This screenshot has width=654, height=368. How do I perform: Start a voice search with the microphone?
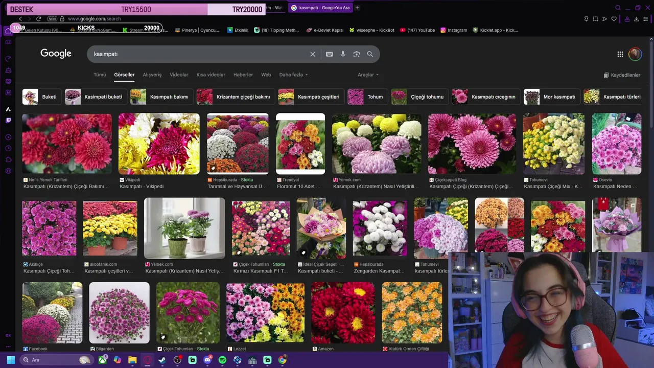(343, 54)
